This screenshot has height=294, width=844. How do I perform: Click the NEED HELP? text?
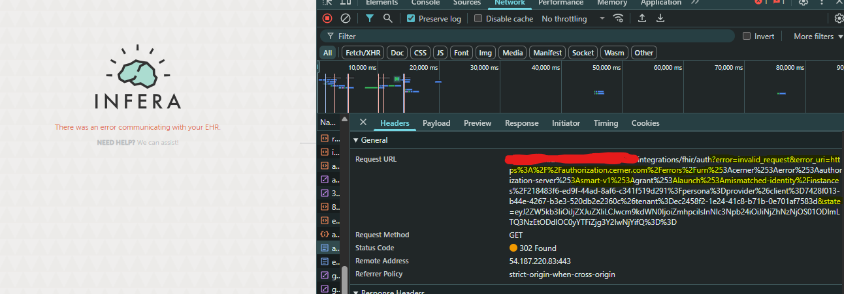116,142
